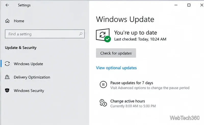
Task: Select the Update & Security heading
Action: click(x=21, y=48)
